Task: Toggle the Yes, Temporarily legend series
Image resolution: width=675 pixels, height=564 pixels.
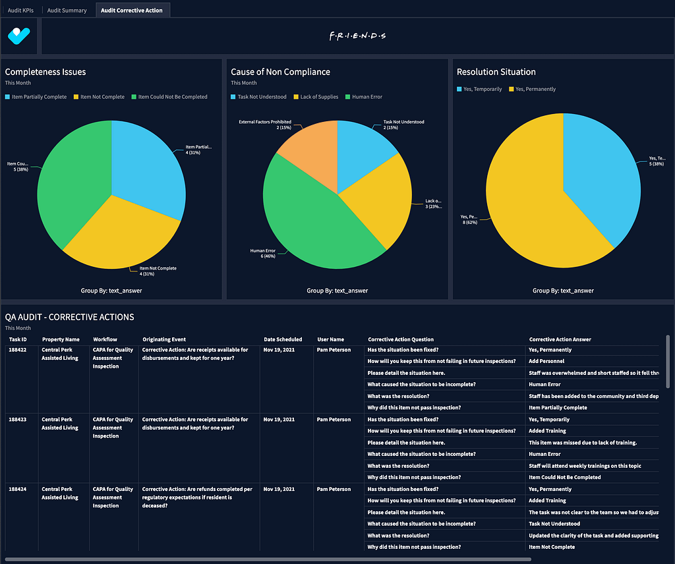Action: pos(482,89)
